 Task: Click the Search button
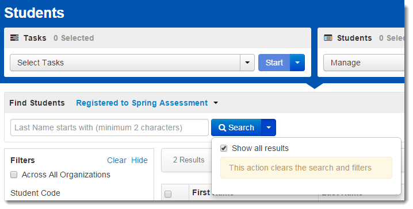coord(236,127)
